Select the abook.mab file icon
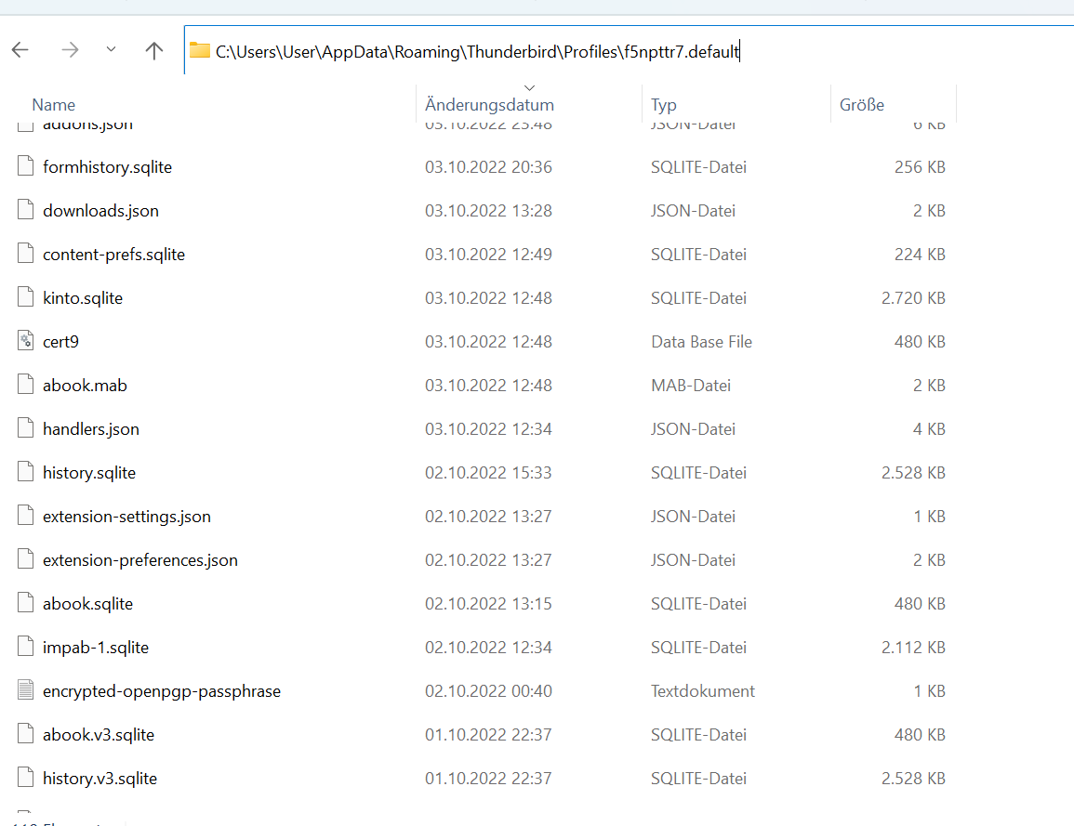This screenshot has width=1074, height=826. [25, 385]
